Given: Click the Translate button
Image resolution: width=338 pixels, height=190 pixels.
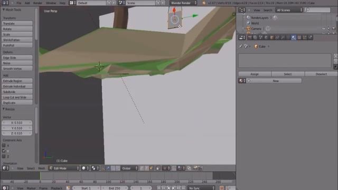Looking at the screenshot, I should coord(17,23).
